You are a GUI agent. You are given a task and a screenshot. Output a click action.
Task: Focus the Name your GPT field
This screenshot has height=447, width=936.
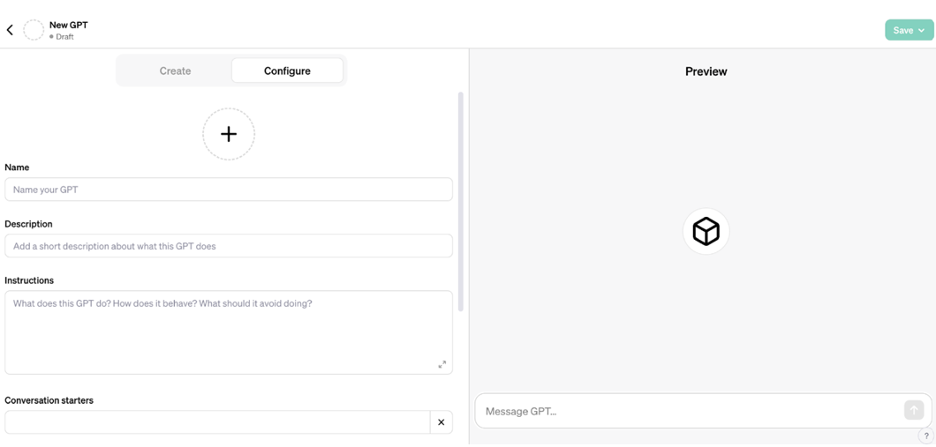(228, 190)
